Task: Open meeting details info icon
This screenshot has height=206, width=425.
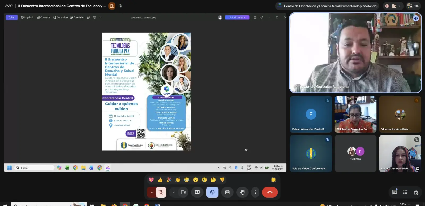Action: pyautogui.click(x=121, y=6)
